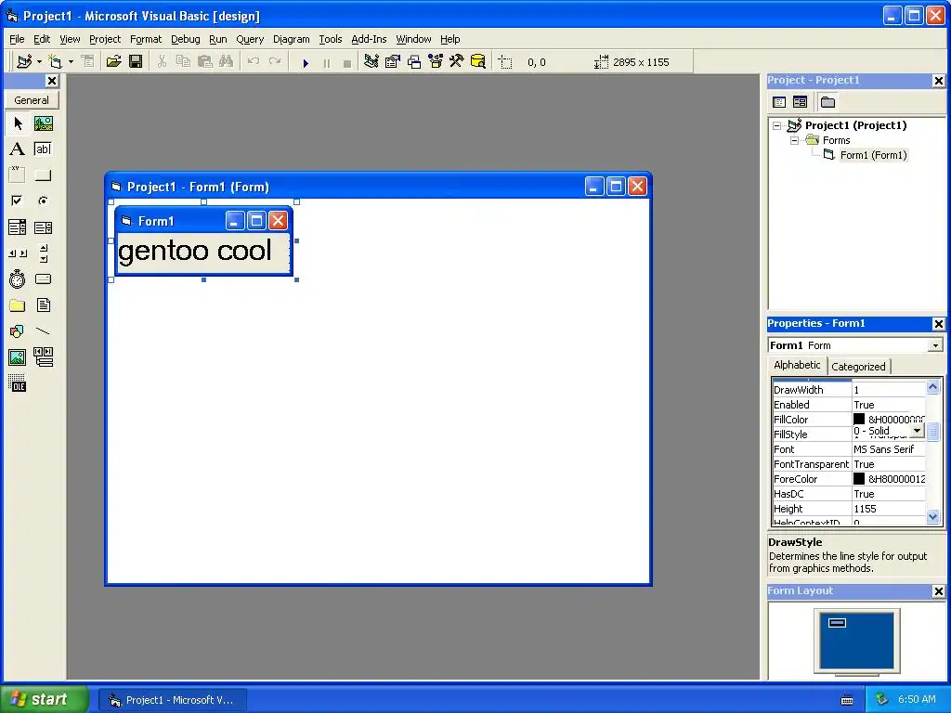Click the End stop button
This screenshot has height=713, width=951.
(x=347, y=62)
